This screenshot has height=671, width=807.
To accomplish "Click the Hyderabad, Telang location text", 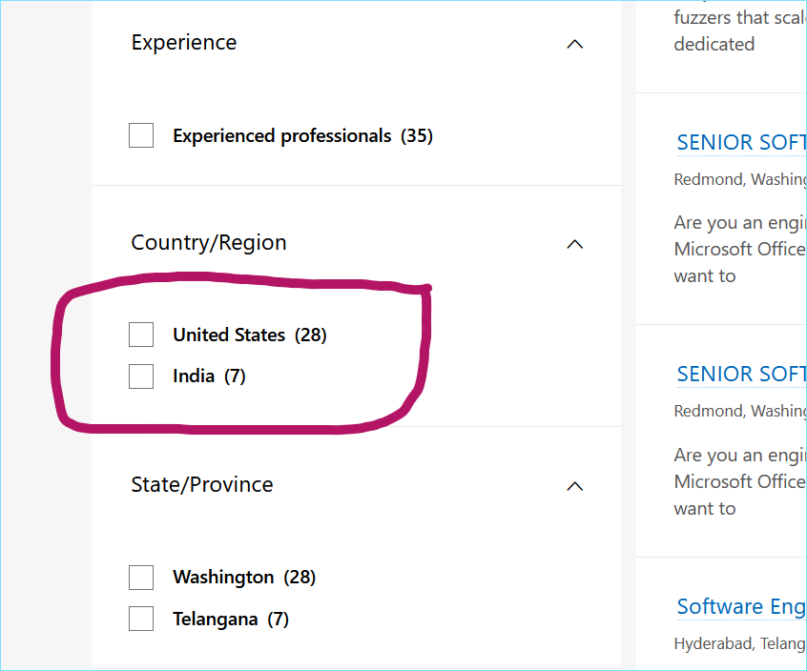I will click(x=740, y=643).
